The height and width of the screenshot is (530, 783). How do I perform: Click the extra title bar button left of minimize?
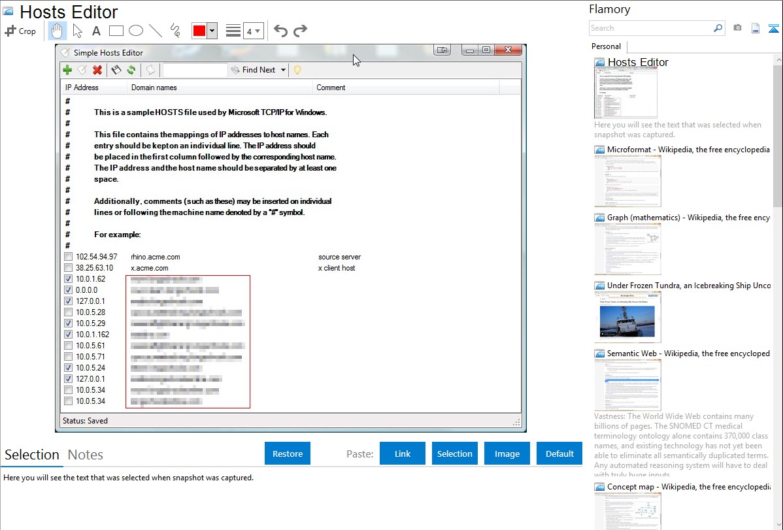pyautogui.click(x=442, y=50)
